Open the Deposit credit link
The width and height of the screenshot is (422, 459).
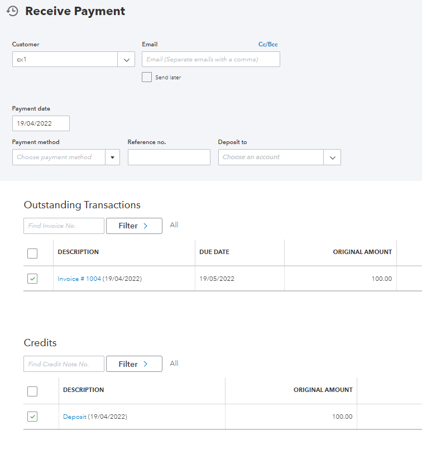point(75,417)
